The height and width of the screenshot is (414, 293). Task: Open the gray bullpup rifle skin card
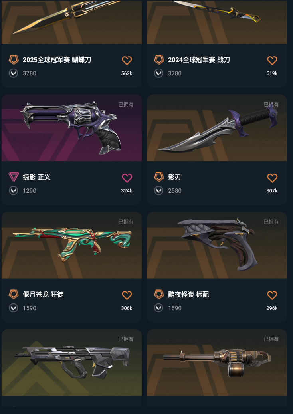point(71,368)
